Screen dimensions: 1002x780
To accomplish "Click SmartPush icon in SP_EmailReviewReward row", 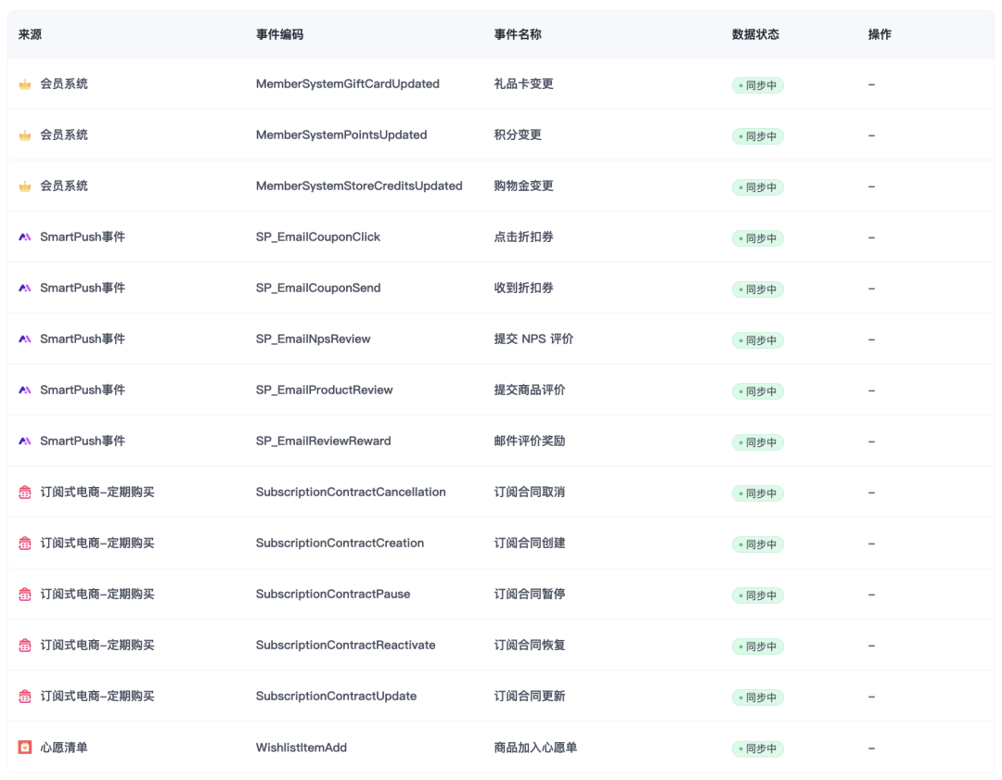I will 25,441.
